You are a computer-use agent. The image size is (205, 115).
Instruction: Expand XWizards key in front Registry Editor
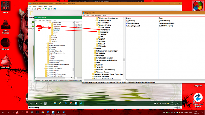[x=95, y=46]
